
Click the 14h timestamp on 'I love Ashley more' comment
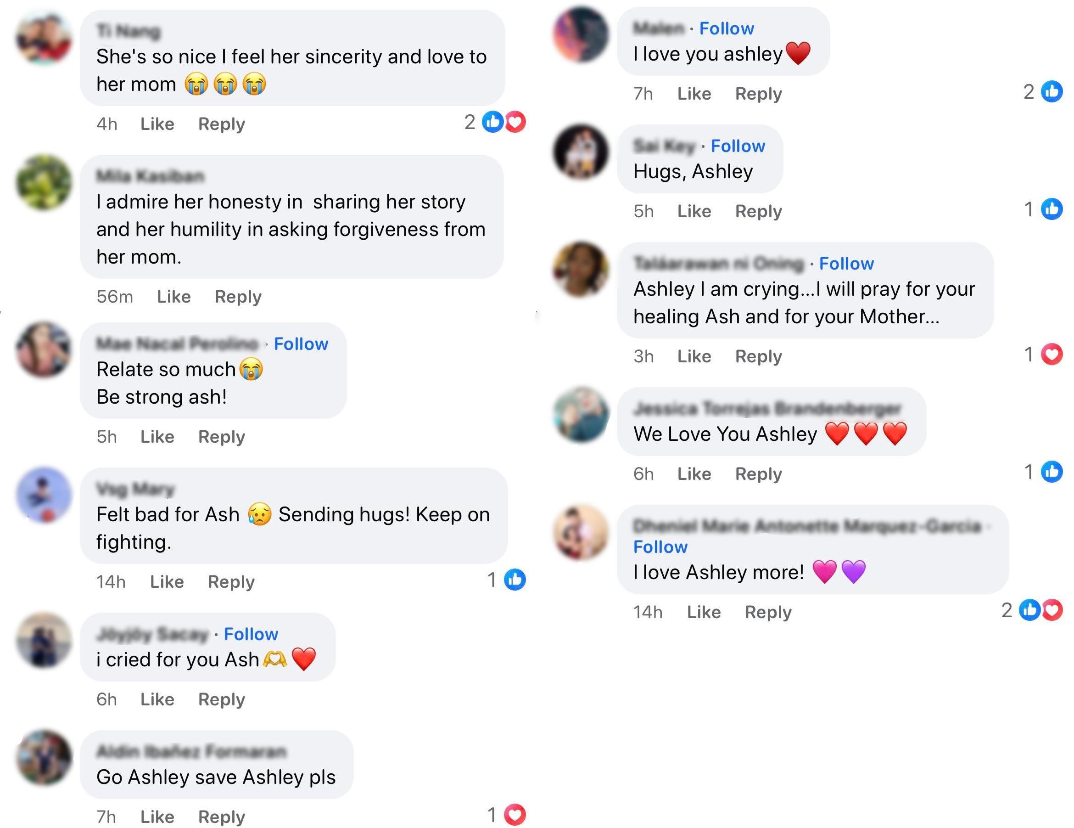[648, 612]
